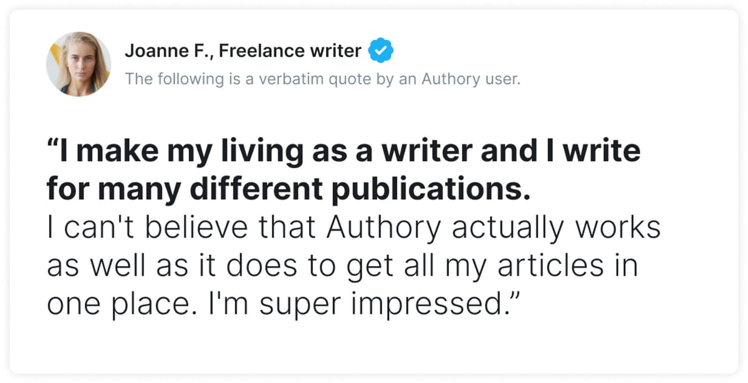Click the words "I can't believe that"
The height and width of the screenshot is (383, 748).
[182, 229]
